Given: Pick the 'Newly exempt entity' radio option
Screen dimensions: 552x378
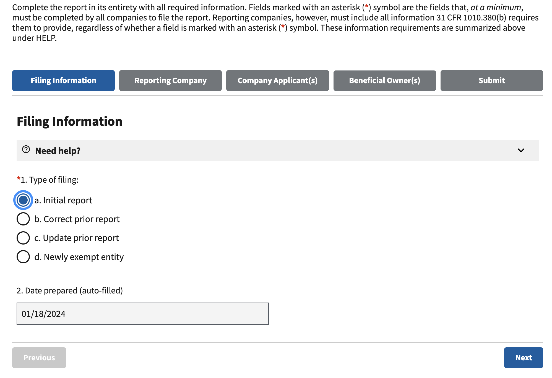Looking at the screenshot, I should [x=23, y=257].
